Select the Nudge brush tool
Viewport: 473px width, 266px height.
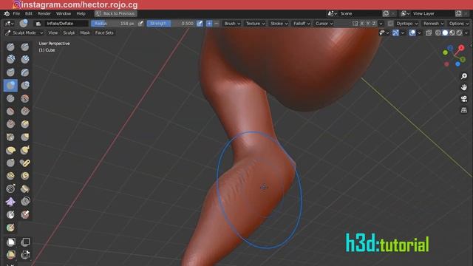pos(10,176)
